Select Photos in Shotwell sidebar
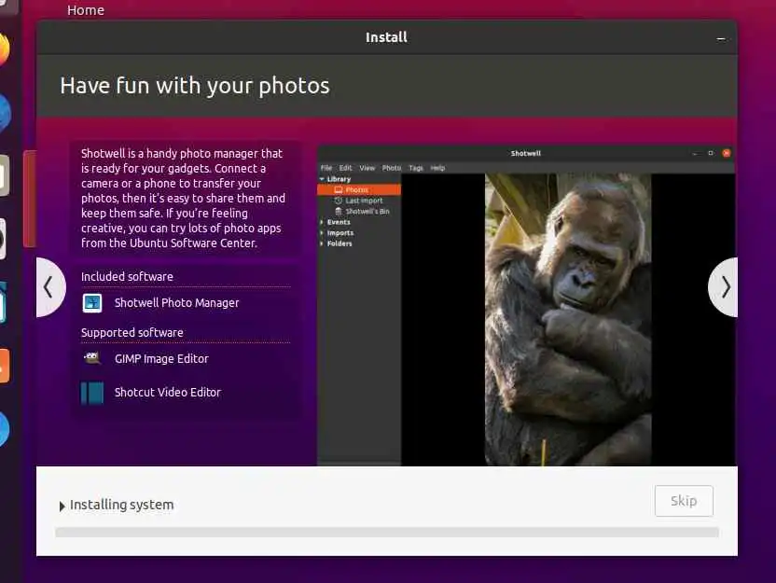This screenshot has height=583, width=776. click(x=359, y=189)
